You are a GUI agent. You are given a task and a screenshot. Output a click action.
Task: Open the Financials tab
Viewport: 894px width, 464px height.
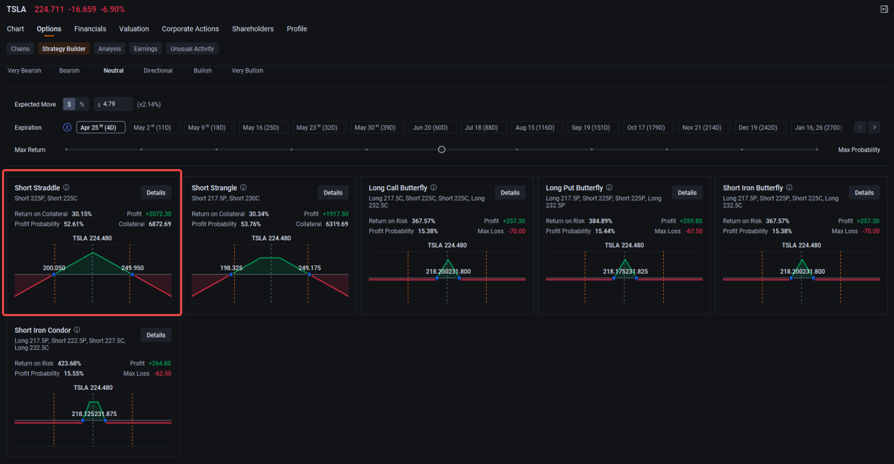[90, 29]
